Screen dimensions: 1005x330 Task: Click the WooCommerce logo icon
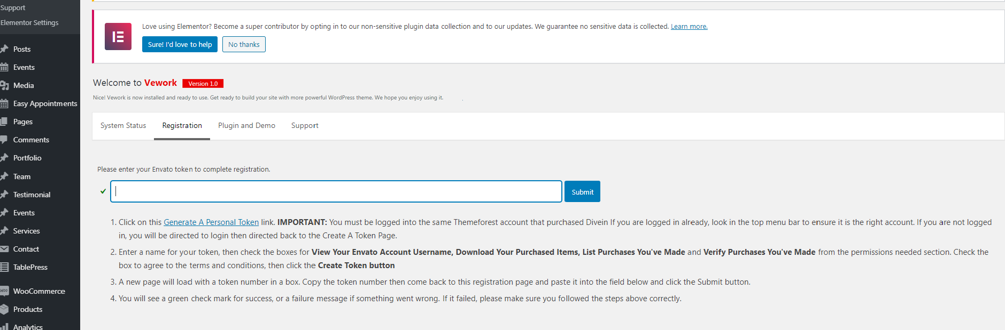coord(4,291)
